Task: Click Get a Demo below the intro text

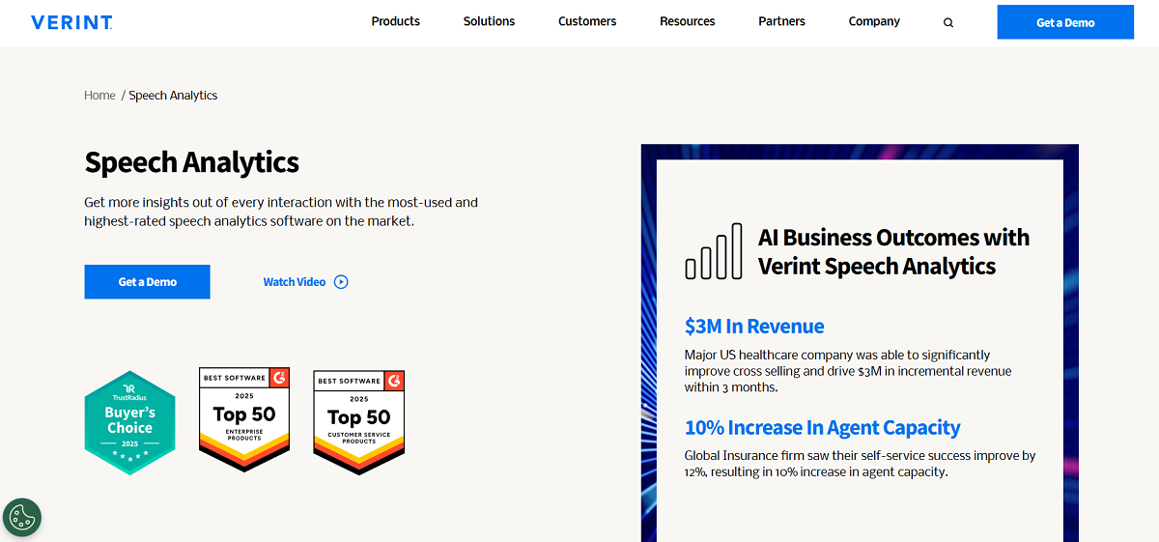Action: [x=147, y=282]
